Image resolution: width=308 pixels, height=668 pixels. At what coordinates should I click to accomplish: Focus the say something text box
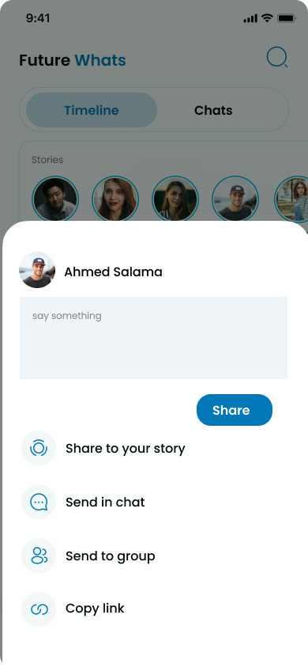tap(153, 338)
